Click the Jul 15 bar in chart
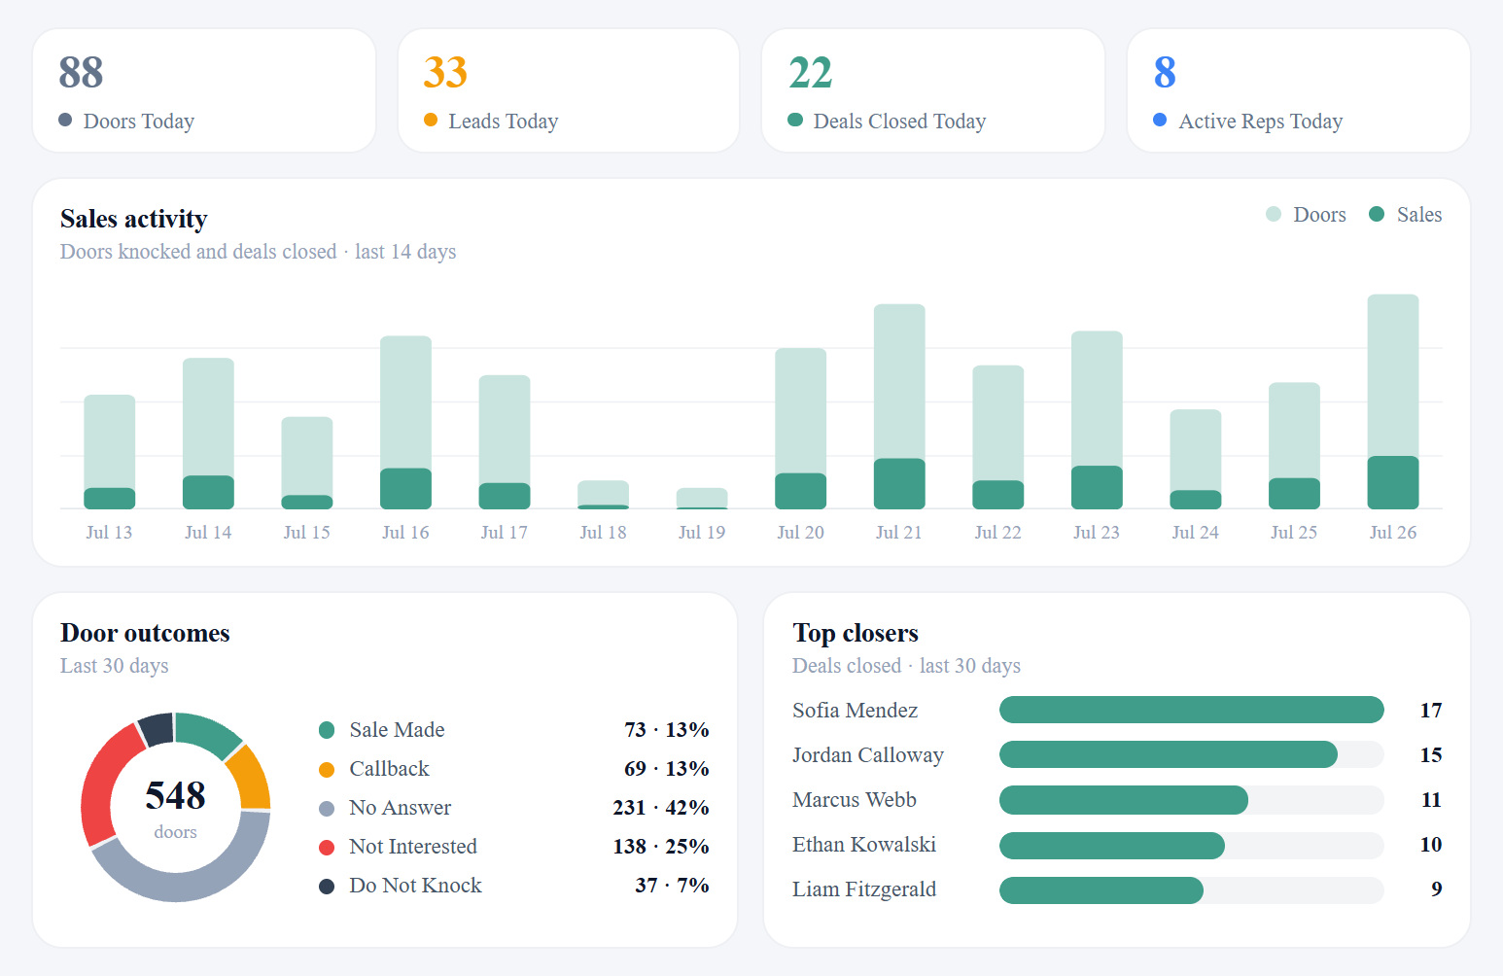The height and width of the screenshot is (976, 1503). 307,463
